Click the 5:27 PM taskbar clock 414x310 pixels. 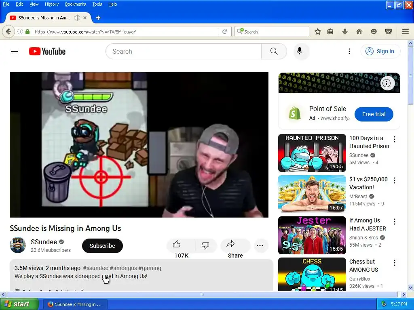(399, 304)
